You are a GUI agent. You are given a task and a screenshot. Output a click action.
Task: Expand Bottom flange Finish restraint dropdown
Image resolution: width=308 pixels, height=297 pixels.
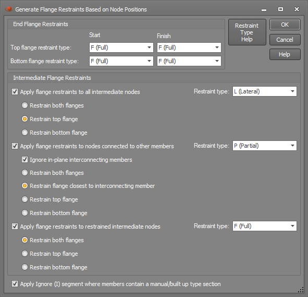click(x=189, y=61)
